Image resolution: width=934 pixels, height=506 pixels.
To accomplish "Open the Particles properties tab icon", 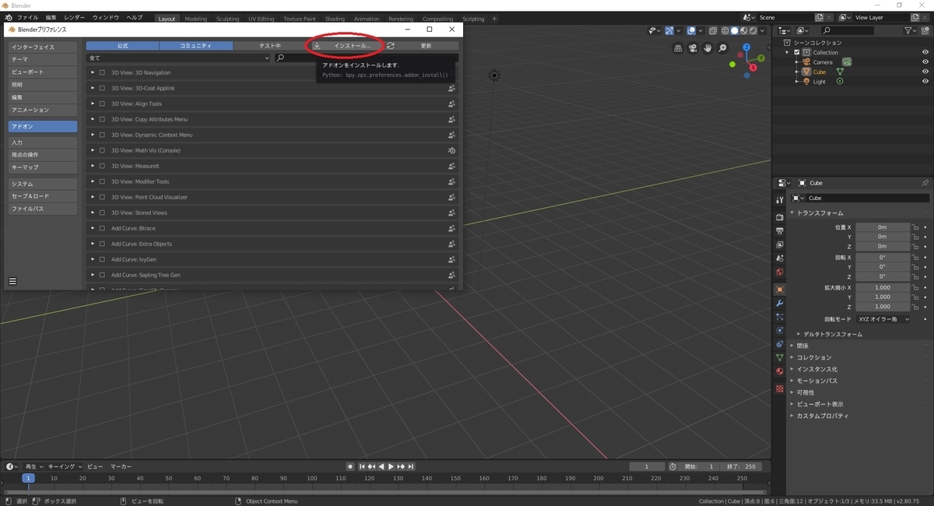I will [x=779, y=317].
